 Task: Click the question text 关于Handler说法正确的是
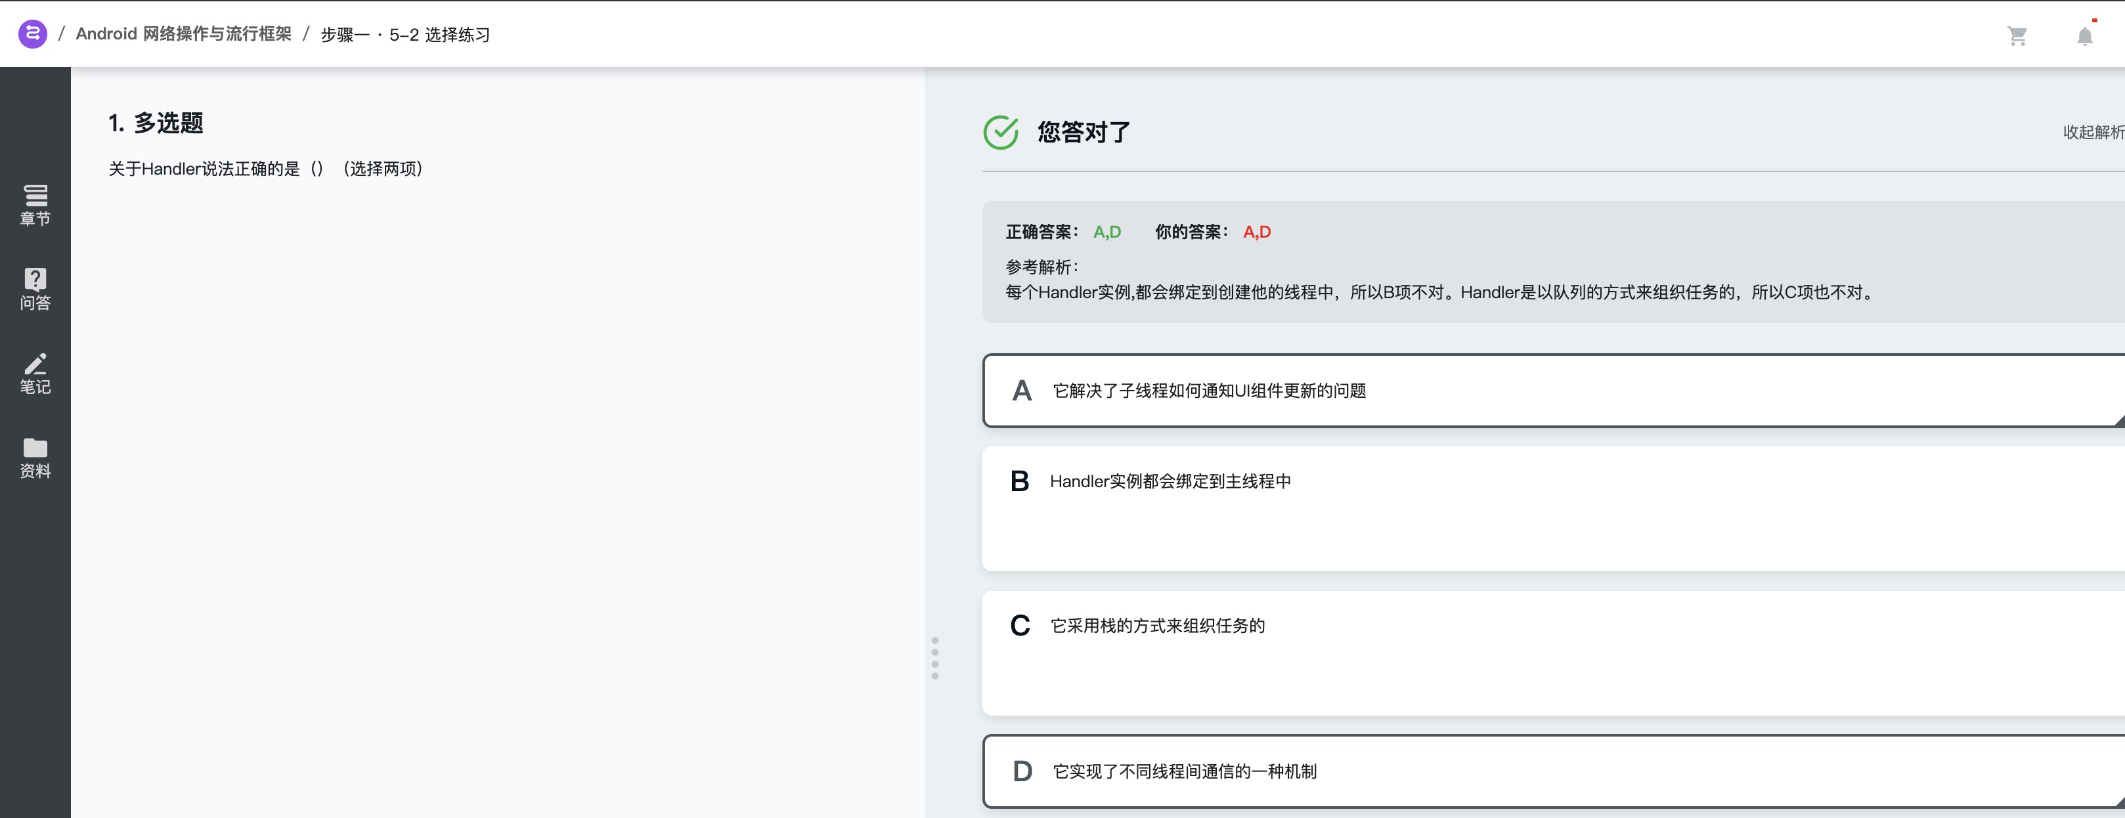265,169
